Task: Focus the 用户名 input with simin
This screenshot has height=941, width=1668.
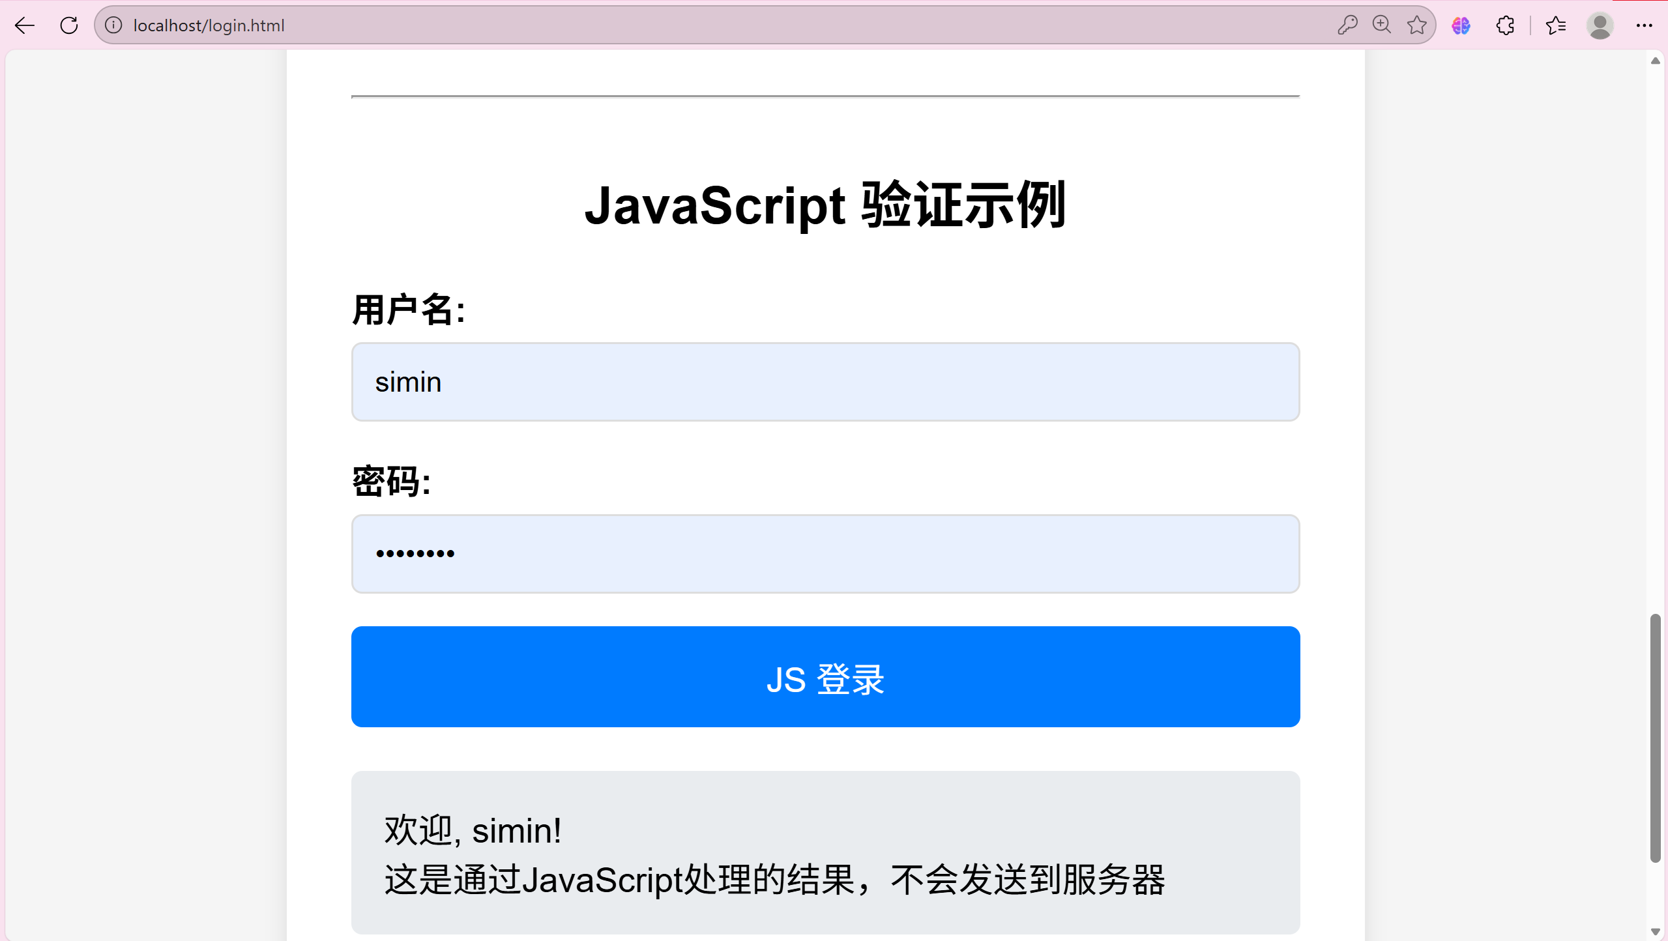Action: 825,382
